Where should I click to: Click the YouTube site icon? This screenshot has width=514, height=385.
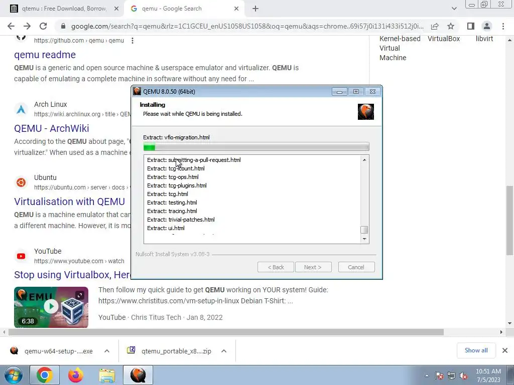(x=21, y=256)
